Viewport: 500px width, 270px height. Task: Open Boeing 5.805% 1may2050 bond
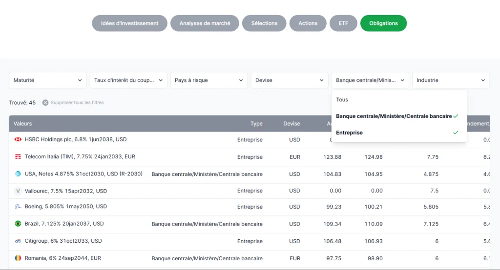point(66,207)
